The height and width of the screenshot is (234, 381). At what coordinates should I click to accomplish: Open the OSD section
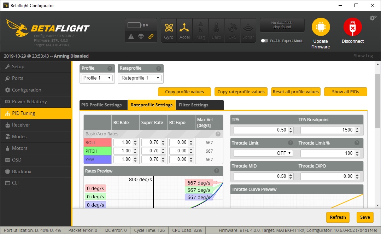[36, 160]
